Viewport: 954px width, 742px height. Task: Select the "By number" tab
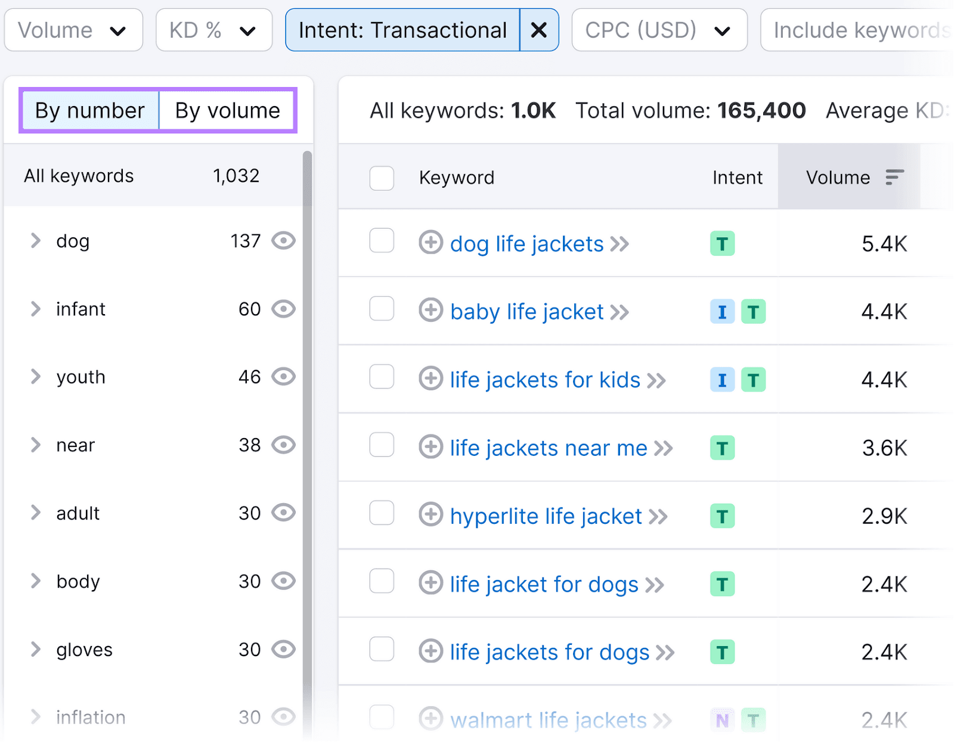pos(89,110)
